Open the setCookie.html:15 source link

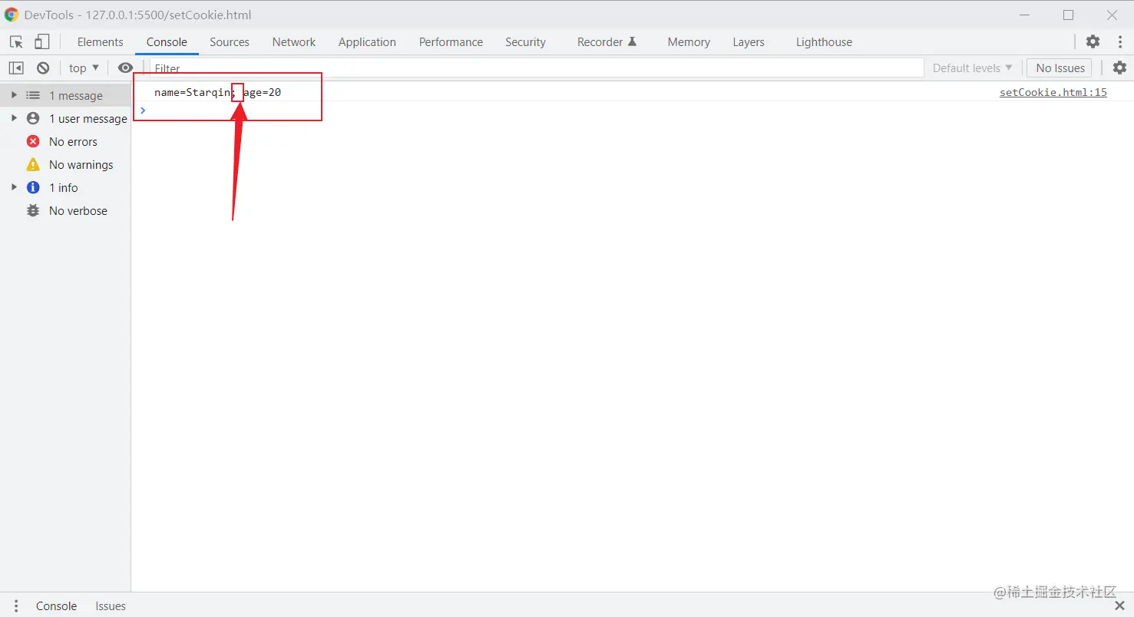click(x=1053, y=92)
